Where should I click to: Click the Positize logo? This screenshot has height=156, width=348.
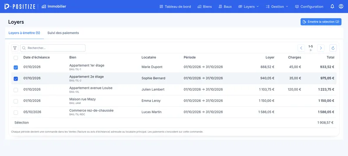point(20,6)
